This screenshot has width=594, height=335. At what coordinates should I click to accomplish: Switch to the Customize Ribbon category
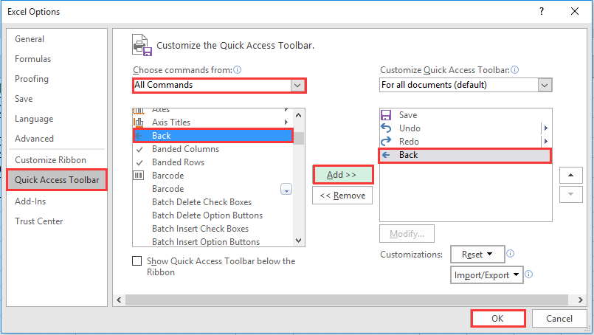50,160
